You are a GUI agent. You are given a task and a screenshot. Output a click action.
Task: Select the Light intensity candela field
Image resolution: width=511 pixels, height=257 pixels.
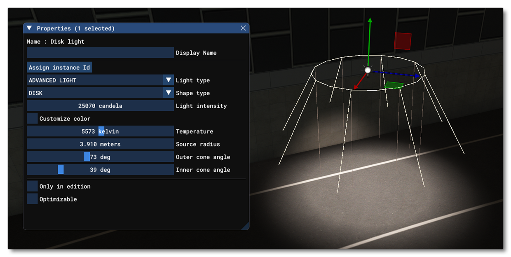pos(100,105)
